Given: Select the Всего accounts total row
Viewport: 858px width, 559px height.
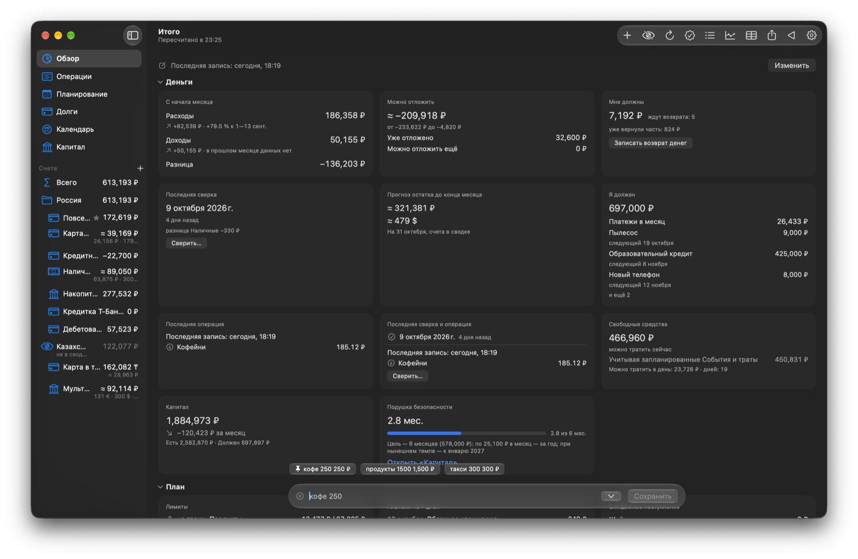Looking at the screenshot, I should 89,183.
